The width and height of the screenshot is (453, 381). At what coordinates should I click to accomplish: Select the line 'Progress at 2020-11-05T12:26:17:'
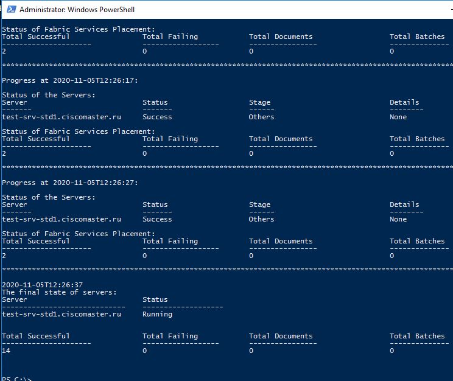click(70, 80)
